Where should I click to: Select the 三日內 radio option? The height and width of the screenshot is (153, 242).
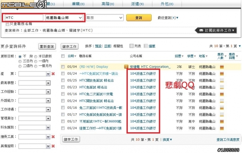click(20, 61)
